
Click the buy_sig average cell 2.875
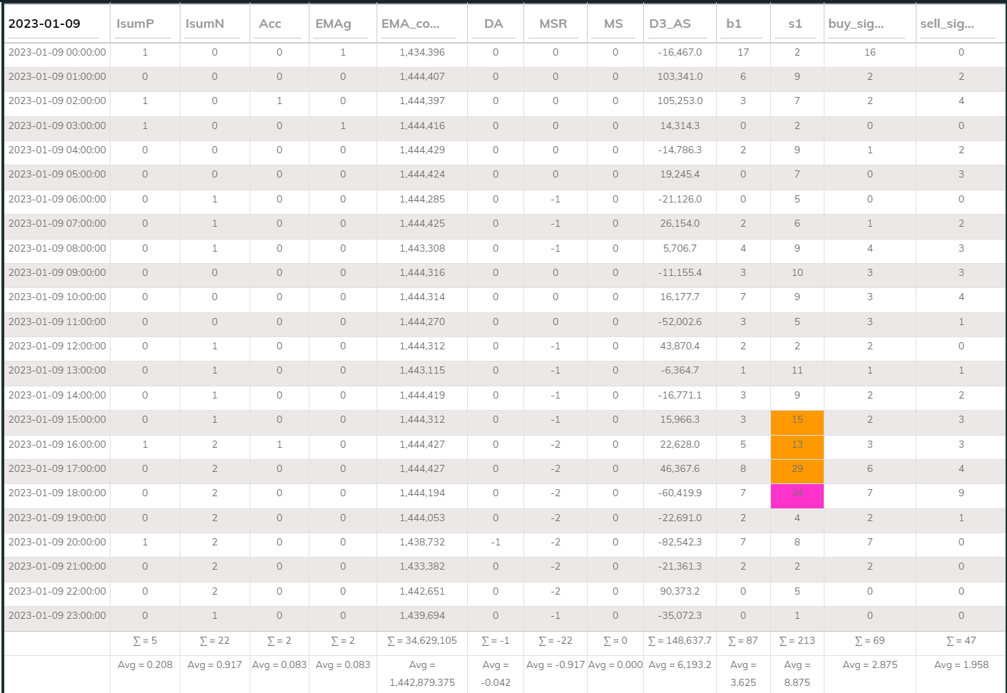coord(869,665)
